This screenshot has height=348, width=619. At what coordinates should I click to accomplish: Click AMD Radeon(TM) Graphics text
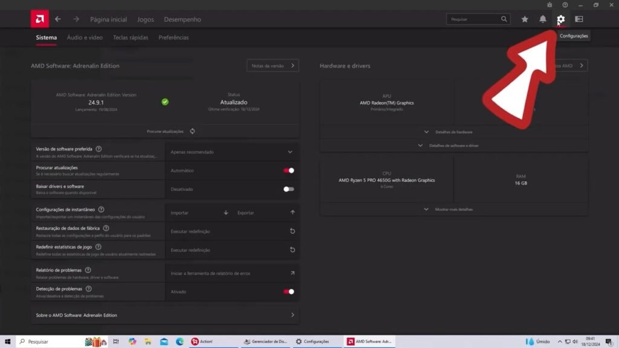[387, 103]
